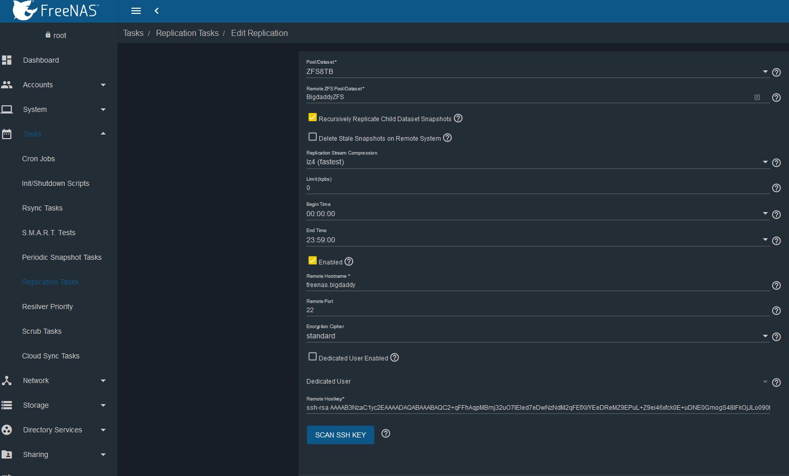Open Replication Stream Compression dropdown

(x=536, y=162)
